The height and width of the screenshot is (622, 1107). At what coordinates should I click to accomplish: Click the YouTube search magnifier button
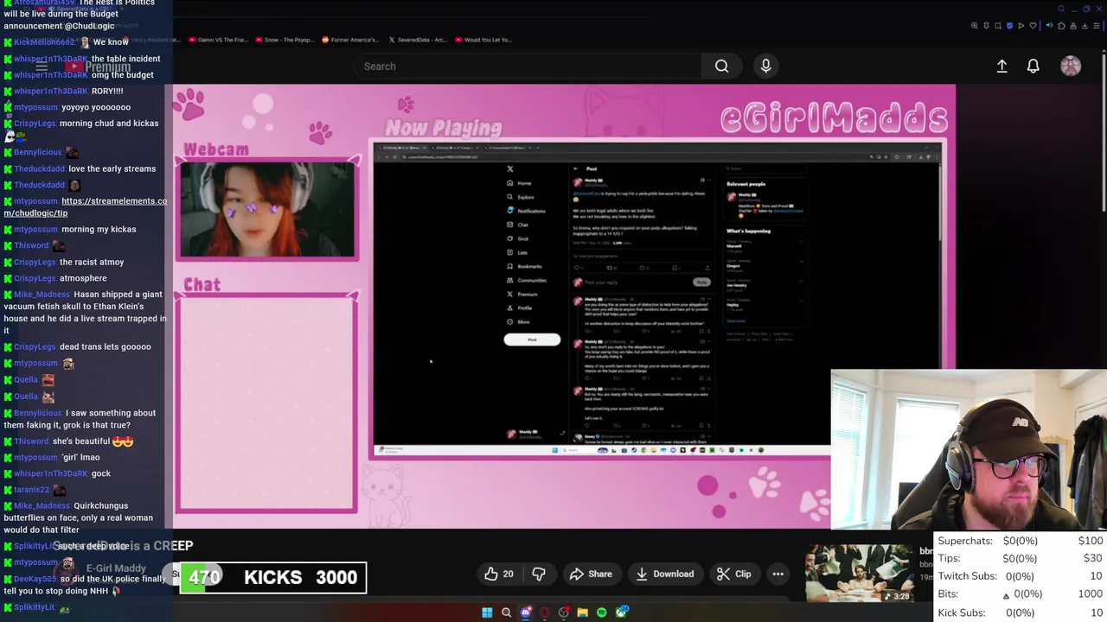[721, 66]
